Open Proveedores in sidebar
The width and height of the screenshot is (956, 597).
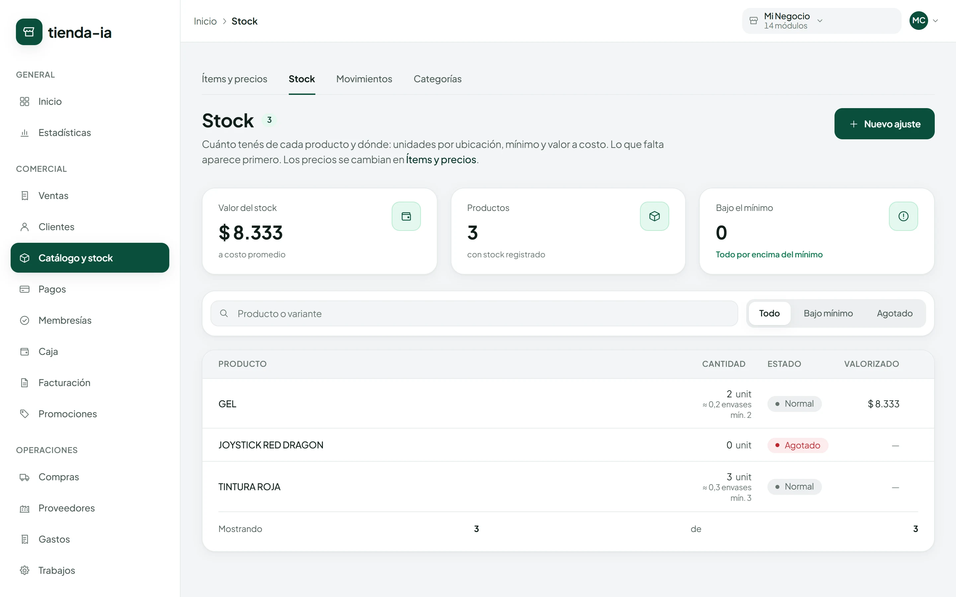pos(90,508)
